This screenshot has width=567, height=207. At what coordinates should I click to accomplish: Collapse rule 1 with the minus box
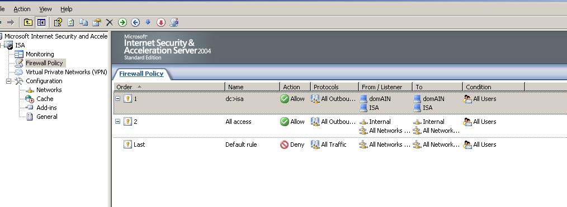(x=117, y=98)
